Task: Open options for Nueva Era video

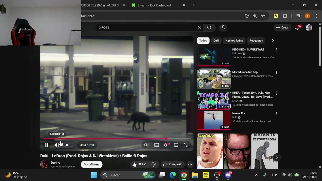Action: click(276, 114)
